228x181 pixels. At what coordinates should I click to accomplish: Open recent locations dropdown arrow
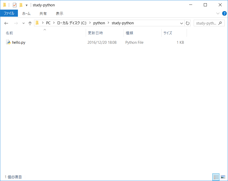(x=24, y=23)
